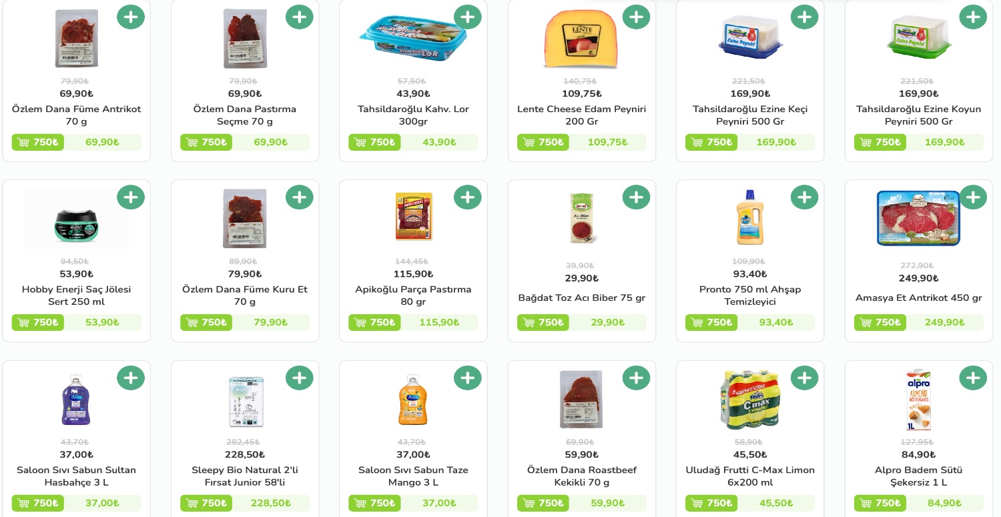Select Amasya Et Antrikot meat product photo
1001x517 pixels.
[918, 218]
